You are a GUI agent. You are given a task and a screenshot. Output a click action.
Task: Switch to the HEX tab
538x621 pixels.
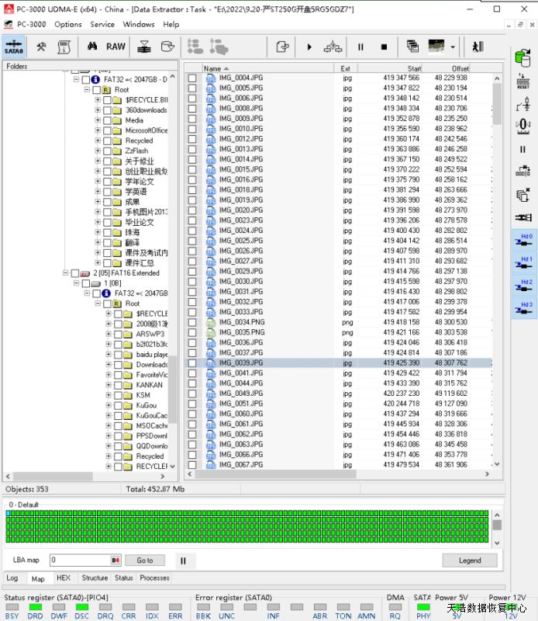pyautogui.click(x=64, y=578)
